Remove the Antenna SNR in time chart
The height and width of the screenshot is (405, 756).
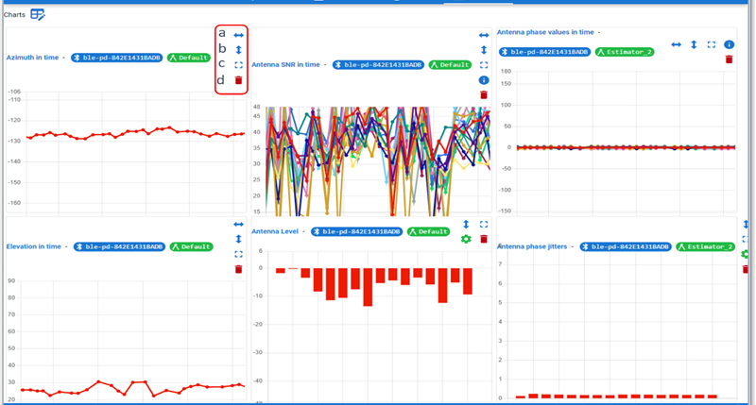(484, 94)
